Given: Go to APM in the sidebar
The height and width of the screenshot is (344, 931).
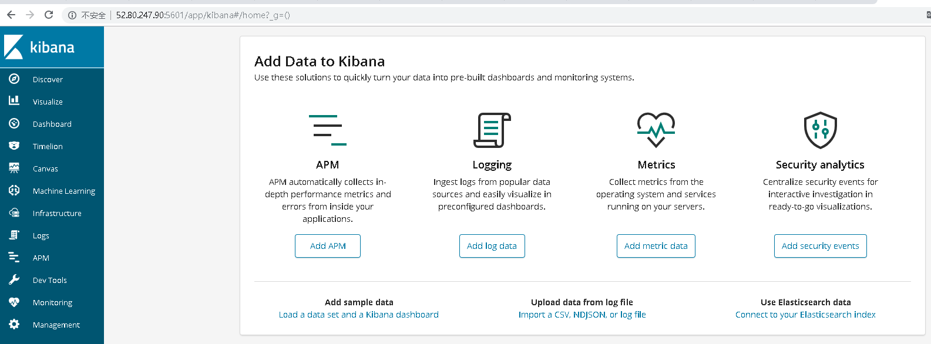Looking at the screenshot, I should tap(41, 258).
